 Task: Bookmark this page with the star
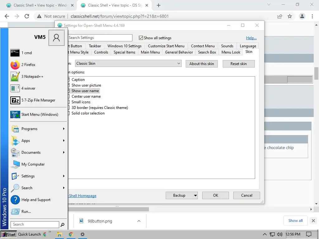point(290,16)
